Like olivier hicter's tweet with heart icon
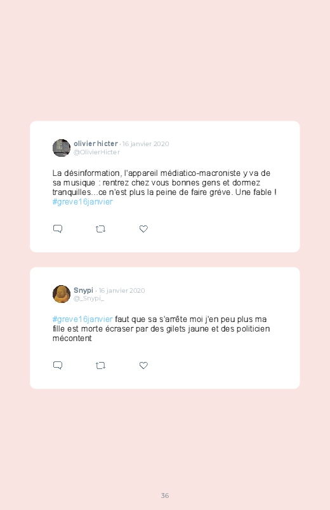The height and width of the screenshot is (510, 330). (x=143, y=229)
